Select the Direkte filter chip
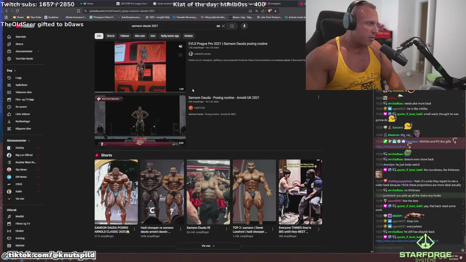The width and height of the screenshot is (466, 262). 188,36
